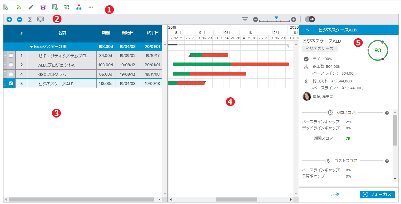Click the red and blue hierarchy icon
Screen dimensions: 401x204
pos(79,7)
